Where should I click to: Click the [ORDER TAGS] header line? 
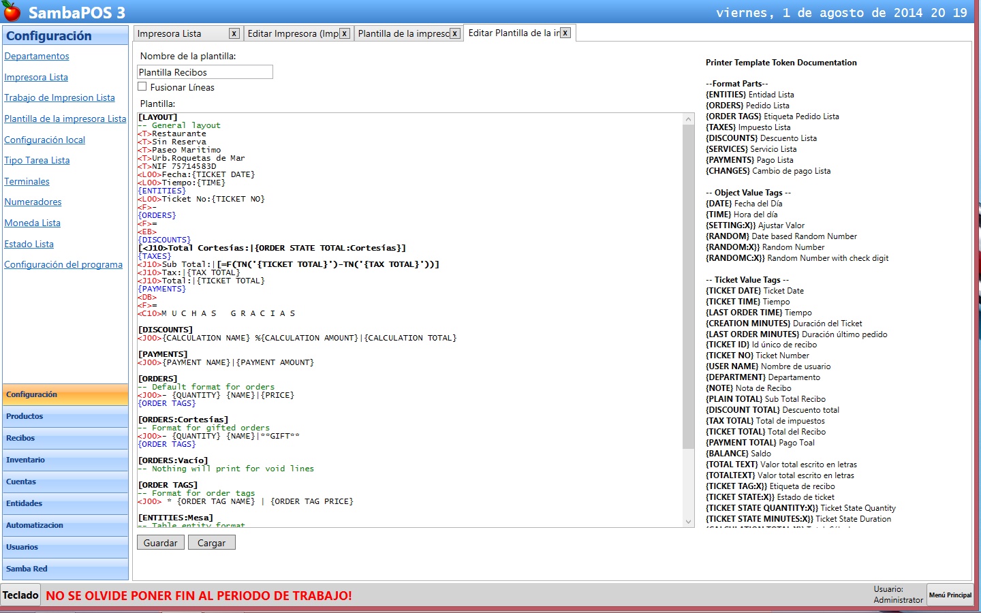click(168, 485)
